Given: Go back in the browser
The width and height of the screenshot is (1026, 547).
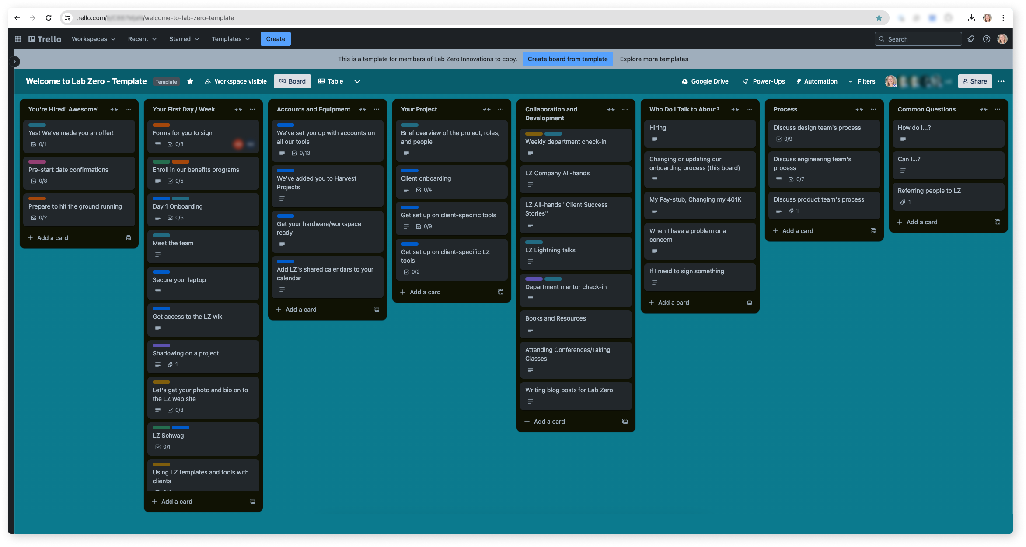Looking at the screenshot, I should tap(17, 18).
